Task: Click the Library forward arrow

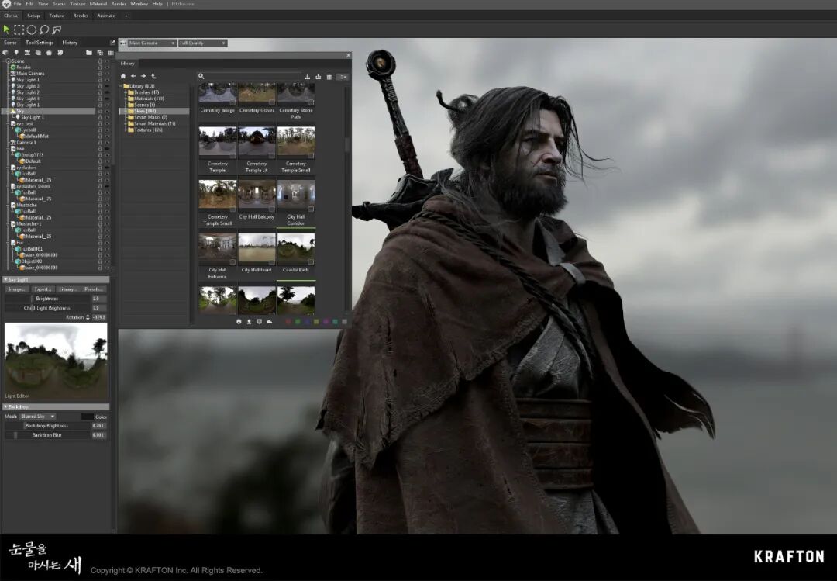Action: 143,77
